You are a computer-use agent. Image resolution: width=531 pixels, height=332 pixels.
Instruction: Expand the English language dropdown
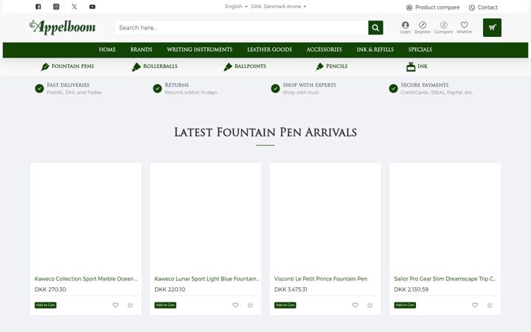[x=236, y=7]
